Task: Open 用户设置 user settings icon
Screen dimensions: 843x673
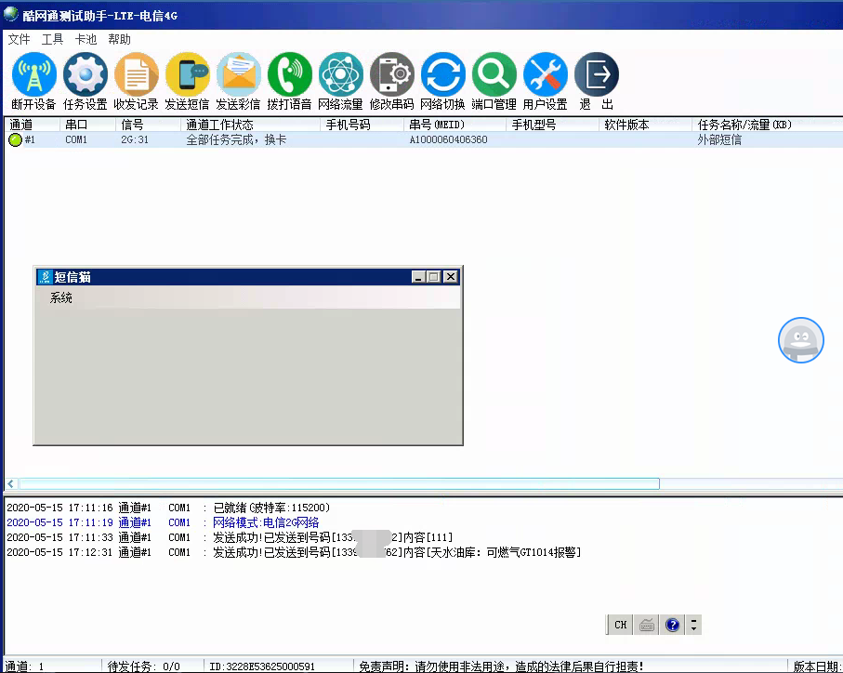Action: [546, 74]
